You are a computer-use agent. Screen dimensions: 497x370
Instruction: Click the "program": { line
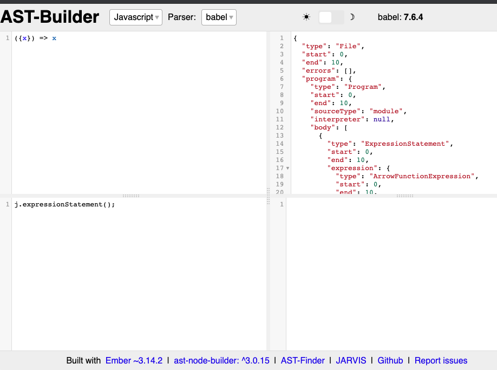click(327, 79)
